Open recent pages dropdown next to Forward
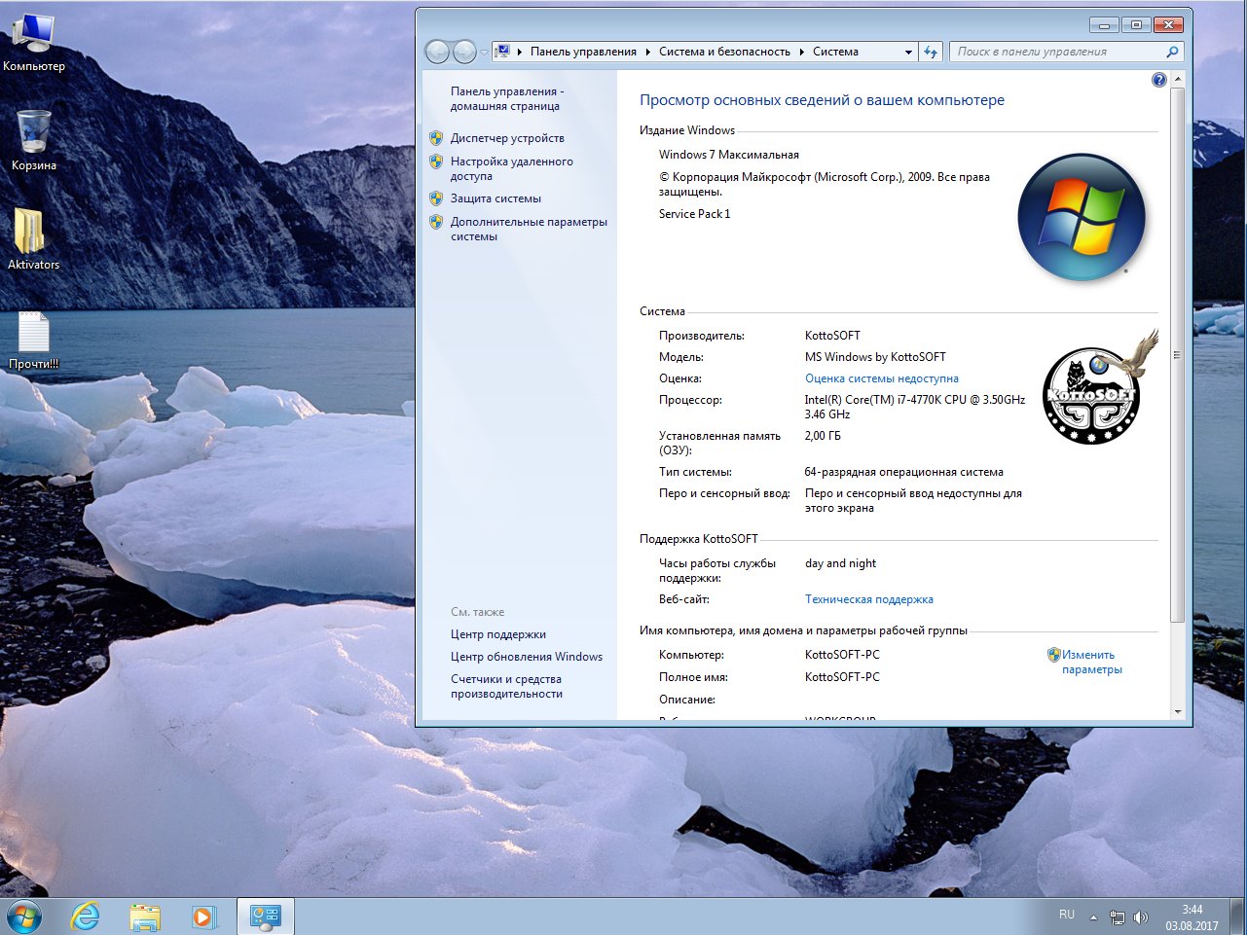This screenshot has width=1247, height=935. (484, 53)
